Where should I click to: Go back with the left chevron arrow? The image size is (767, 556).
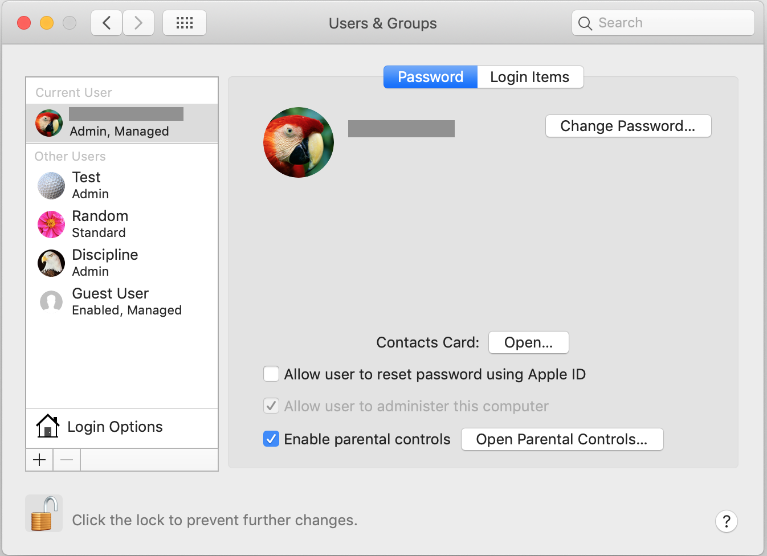point(107,23)
